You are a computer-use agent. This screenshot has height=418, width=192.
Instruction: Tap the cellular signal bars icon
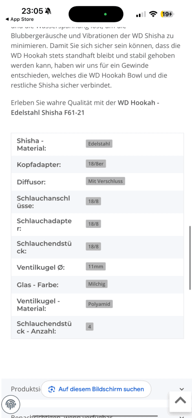(141, 14)
